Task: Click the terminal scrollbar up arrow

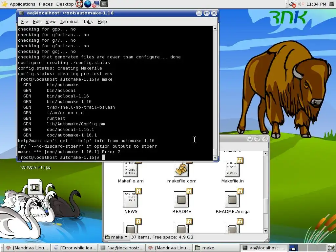Action: tap(215, 28)
